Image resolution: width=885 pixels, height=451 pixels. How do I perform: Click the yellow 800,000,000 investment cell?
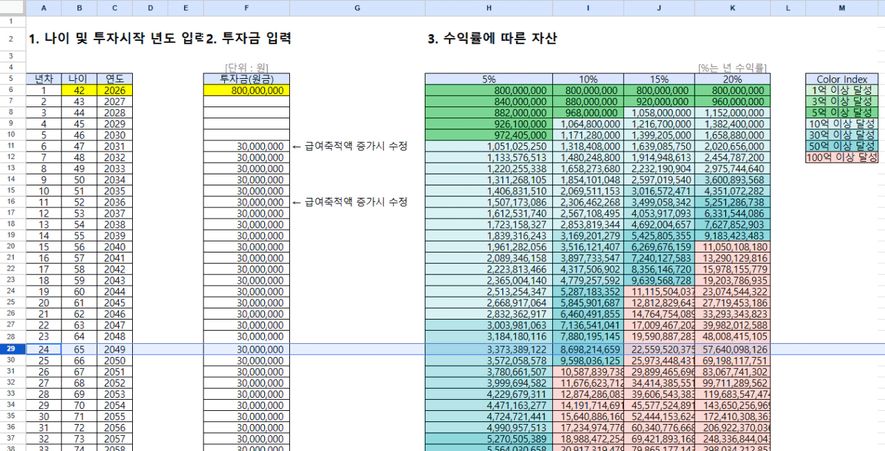tap(246, 91)
